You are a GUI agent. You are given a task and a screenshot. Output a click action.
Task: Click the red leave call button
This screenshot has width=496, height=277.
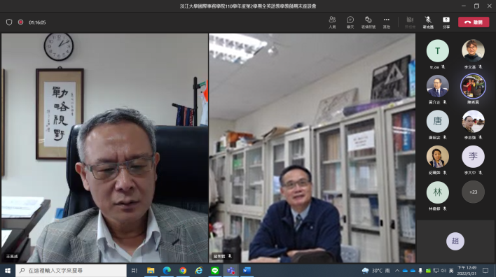tap(474, 22)
